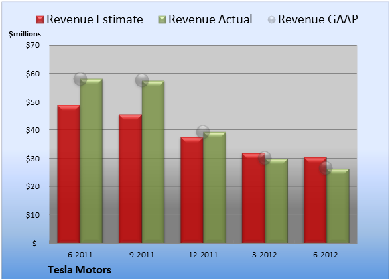Click the red Revenue Estimate legend swatch

click(x=40, y=20)
